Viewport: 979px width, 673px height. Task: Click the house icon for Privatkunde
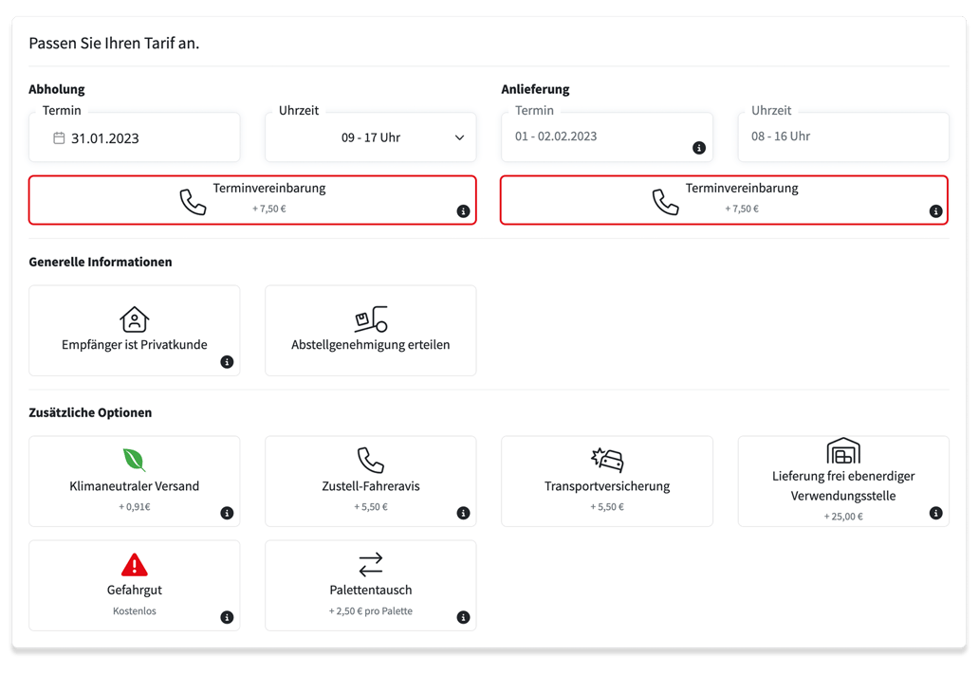135,319
